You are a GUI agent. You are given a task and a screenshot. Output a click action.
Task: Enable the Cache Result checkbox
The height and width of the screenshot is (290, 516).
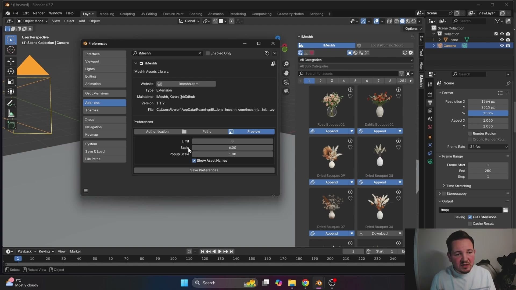[470, 224]
